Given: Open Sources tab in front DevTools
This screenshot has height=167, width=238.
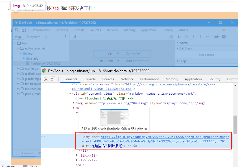Looking at the screenshot, I should [108, 79].
